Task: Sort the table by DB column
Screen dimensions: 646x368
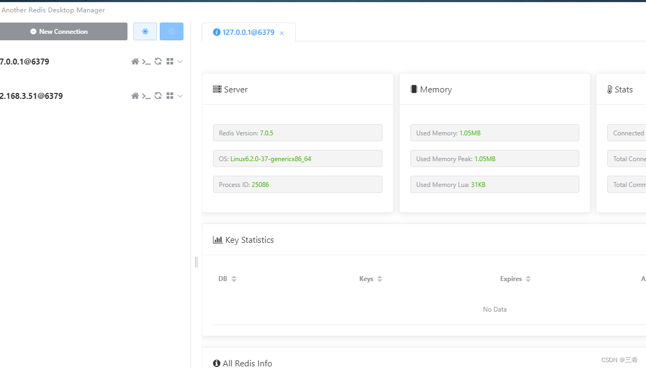Action: [234, 279]
